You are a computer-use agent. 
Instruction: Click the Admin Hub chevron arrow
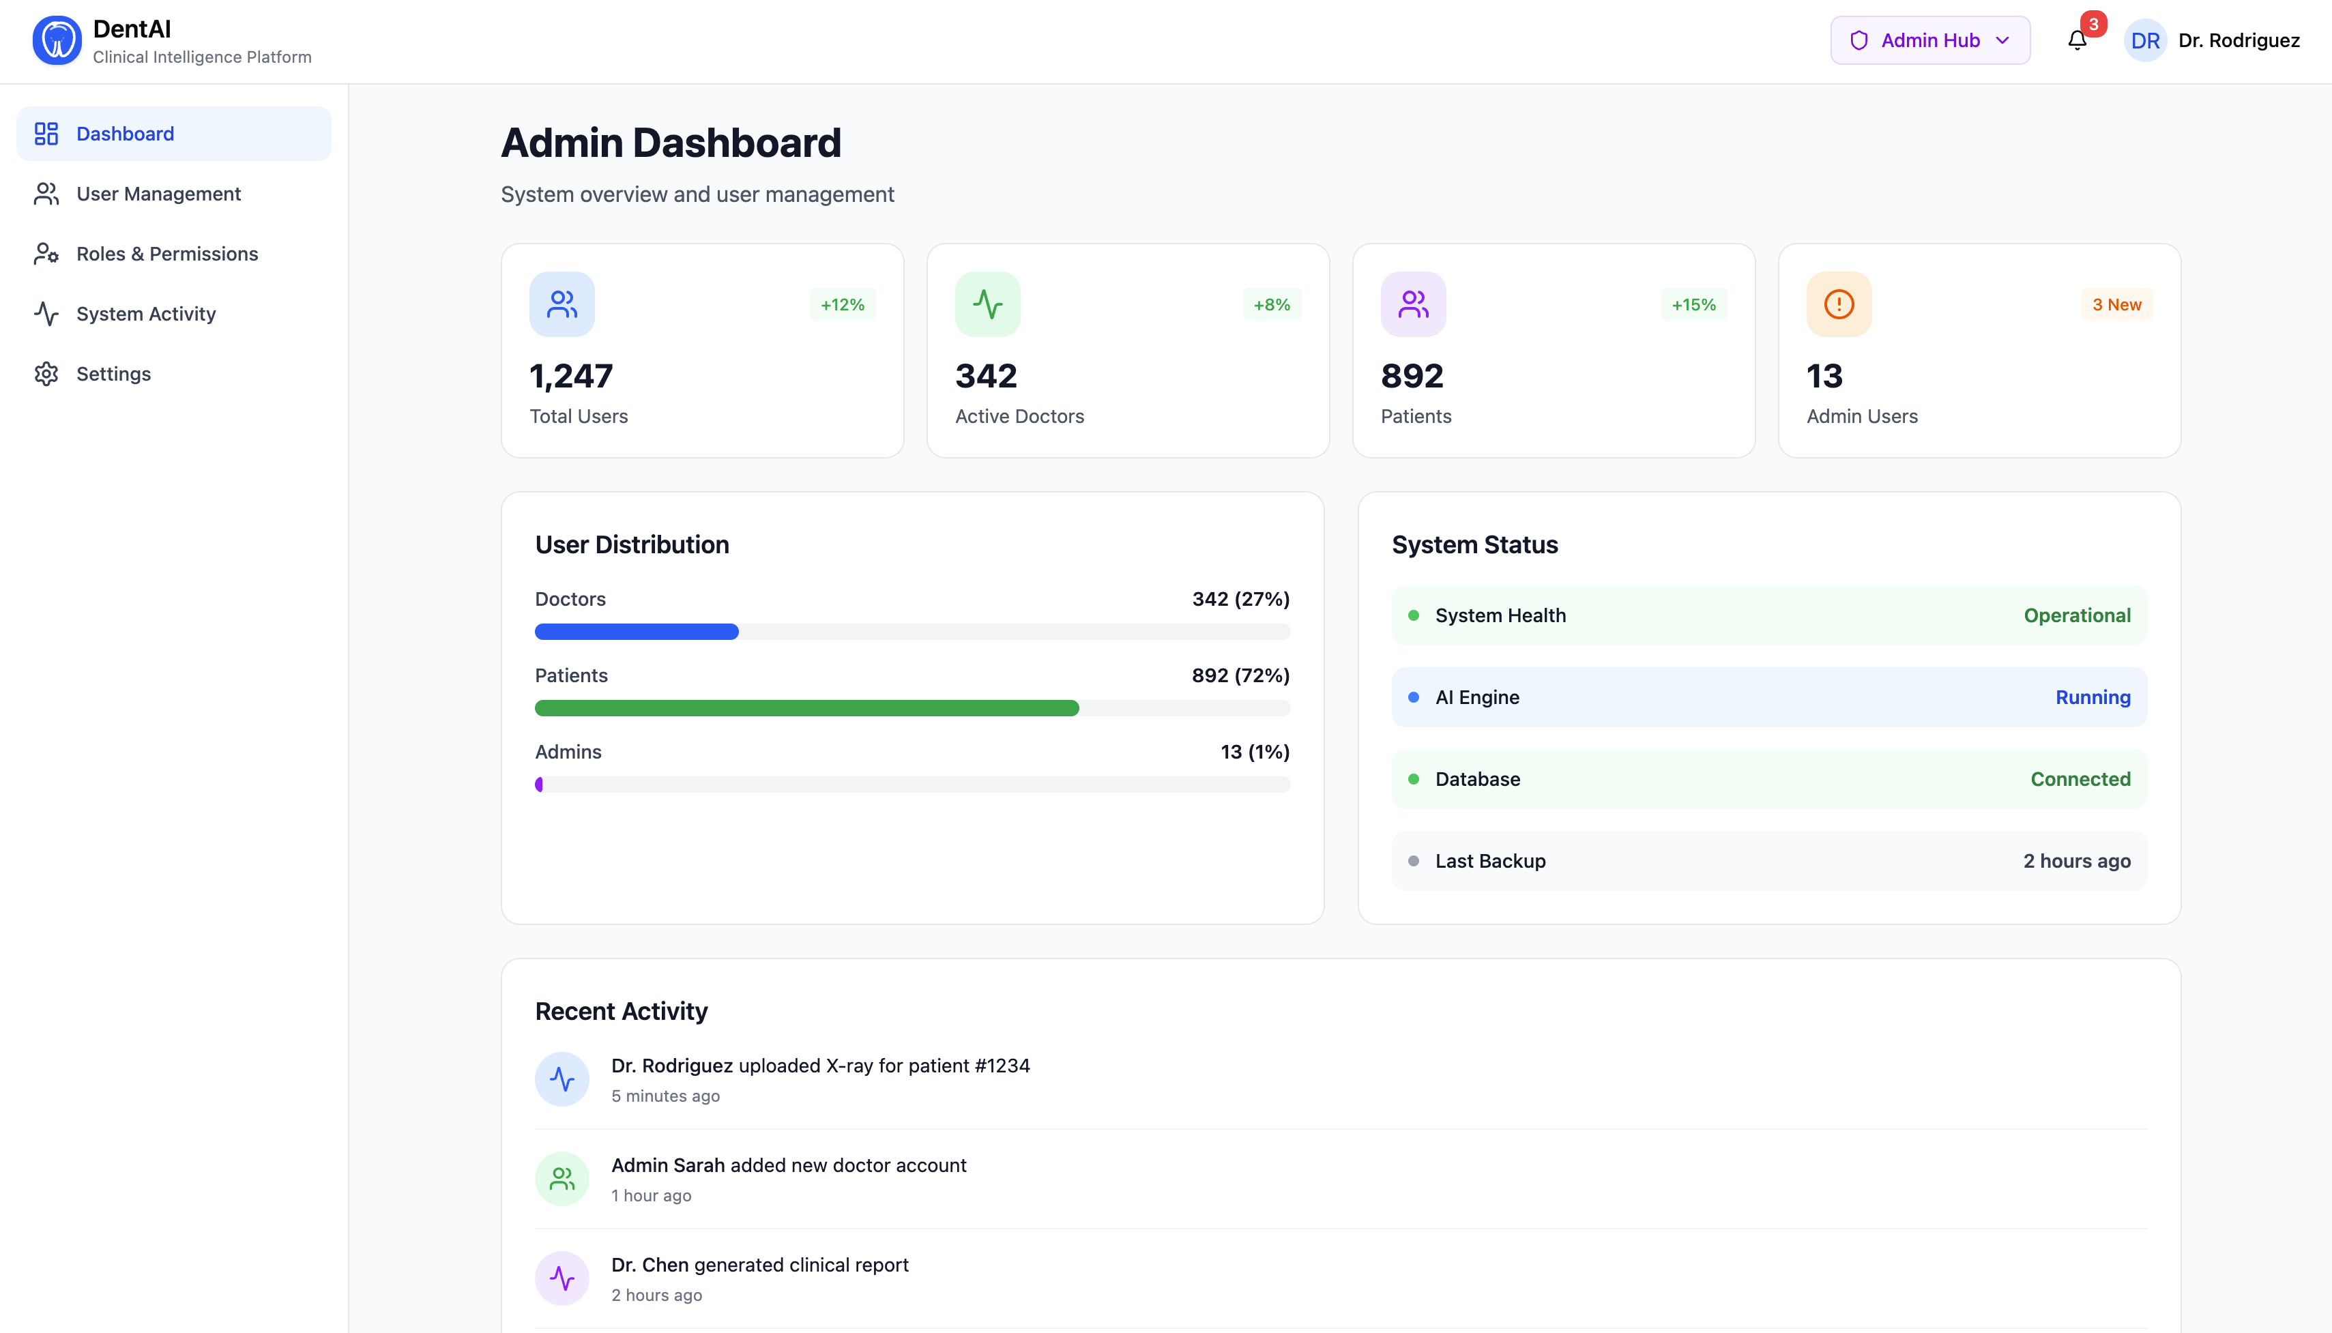click(x=2002, y=40)
